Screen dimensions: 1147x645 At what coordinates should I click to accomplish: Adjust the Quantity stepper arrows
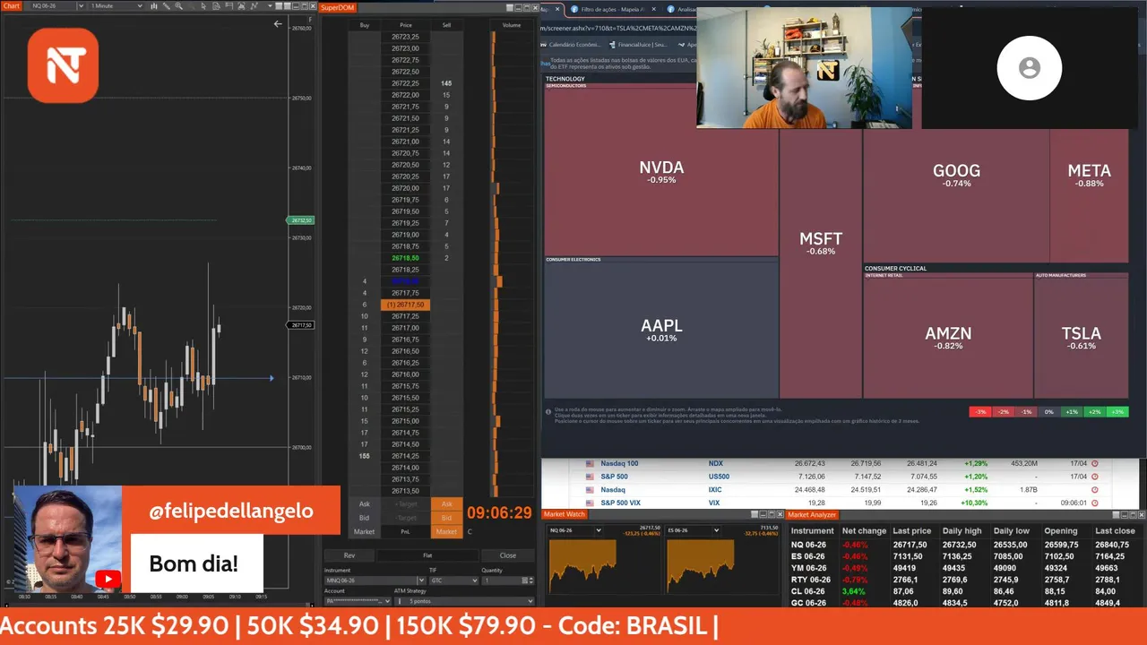point(530,580)
